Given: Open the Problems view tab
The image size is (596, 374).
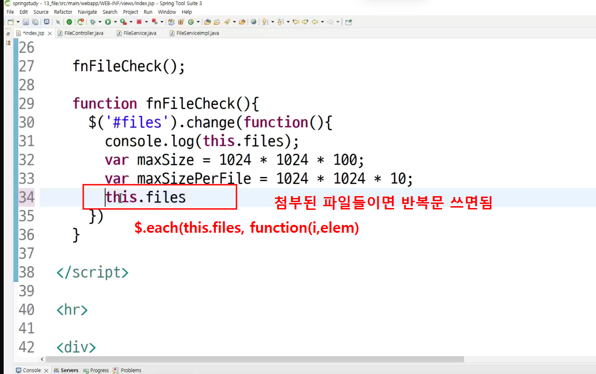Looking at the screenshot, I should pos(127,370).
